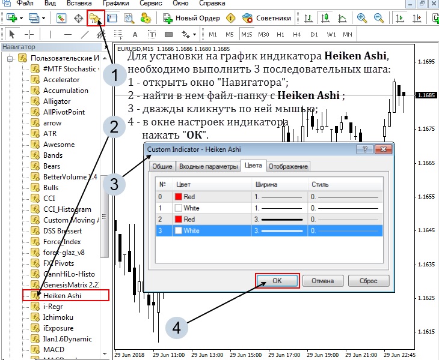Open the Вставка menu
The width and height of the screenshot is (439, 360).
pos(79,4)
